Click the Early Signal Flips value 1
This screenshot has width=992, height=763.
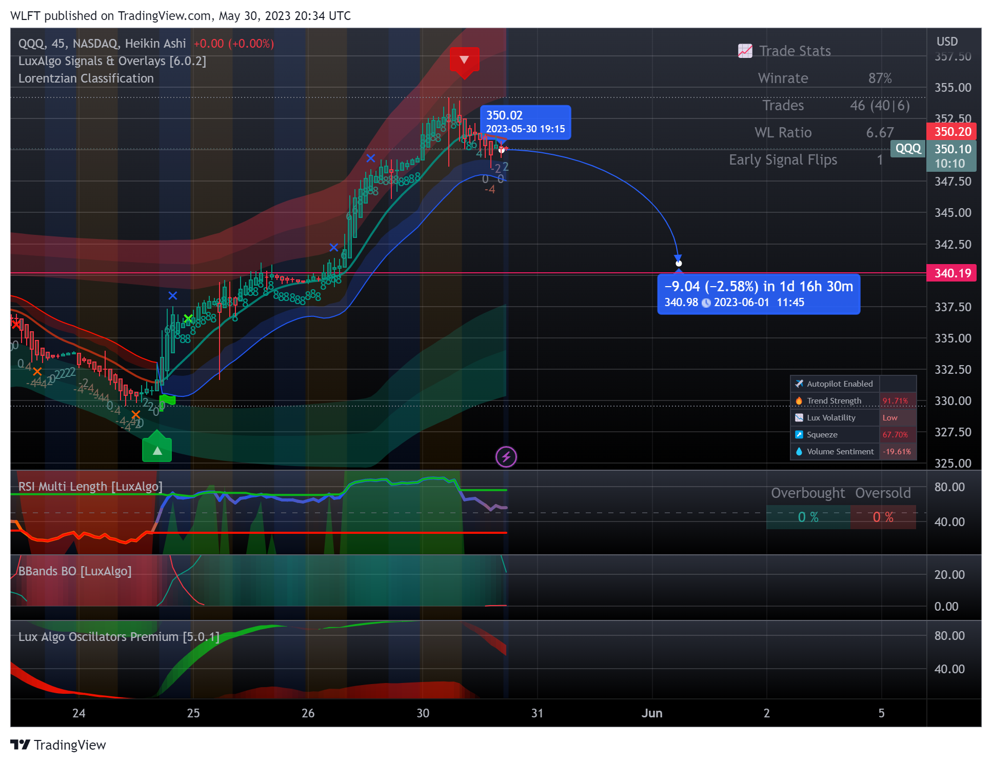(880, 159)
